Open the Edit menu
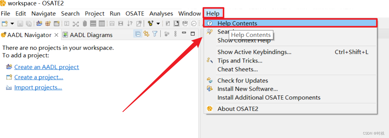Screen dimensions: 389x138 tap(21, 13)
